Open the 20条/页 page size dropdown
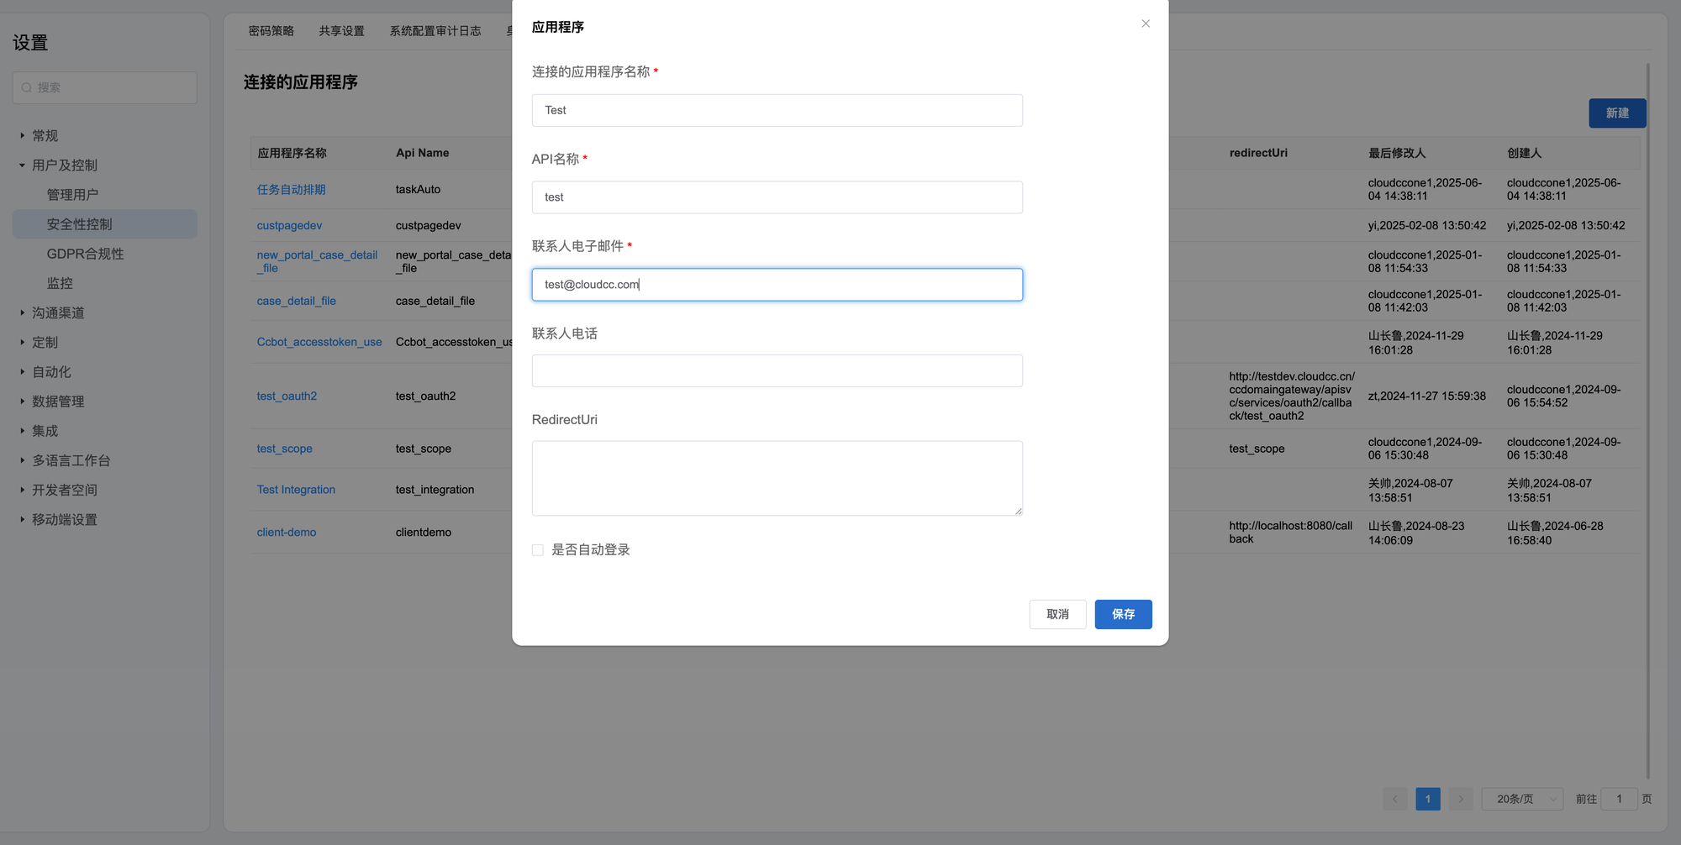 [x=1521, y=799]
